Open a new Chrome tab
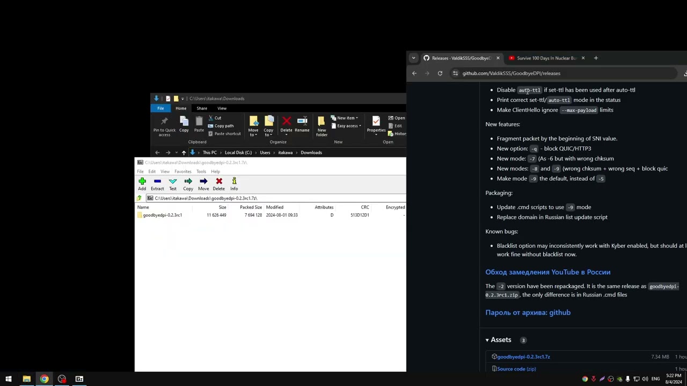 tap(596, 58)
